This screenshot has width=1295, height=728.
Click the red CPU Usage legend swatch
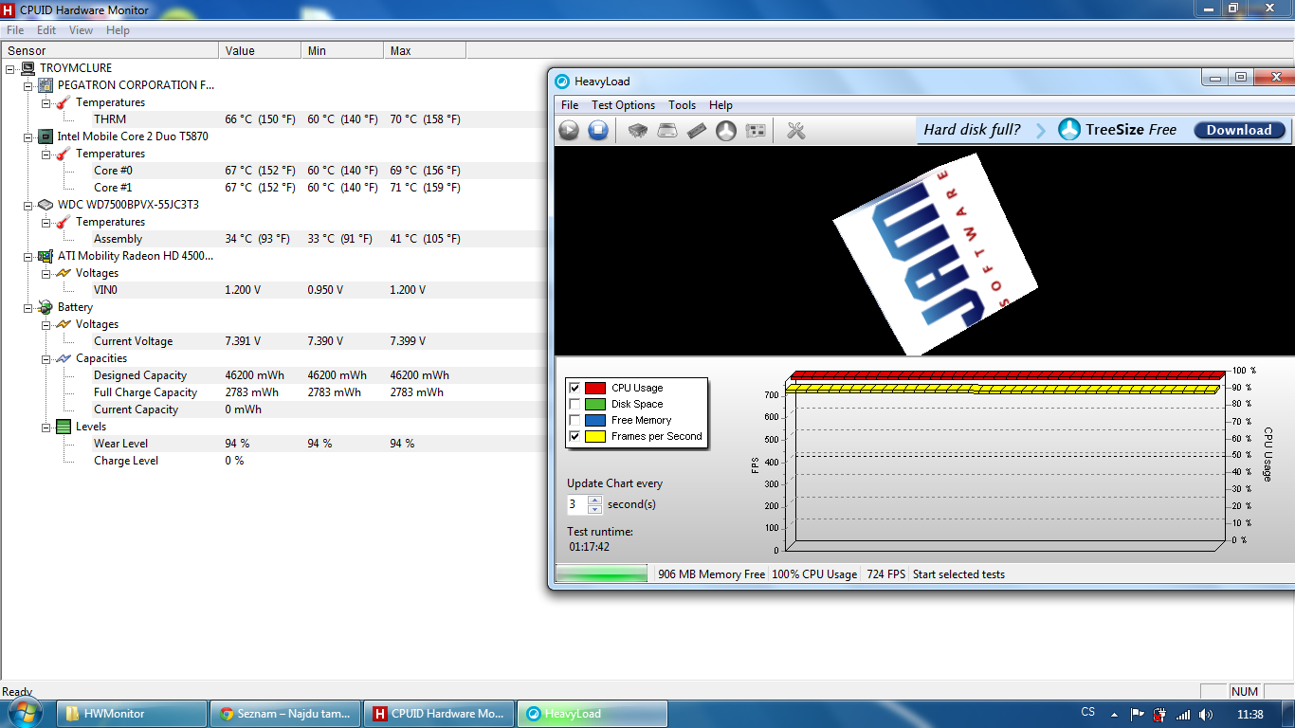[595, 388]
